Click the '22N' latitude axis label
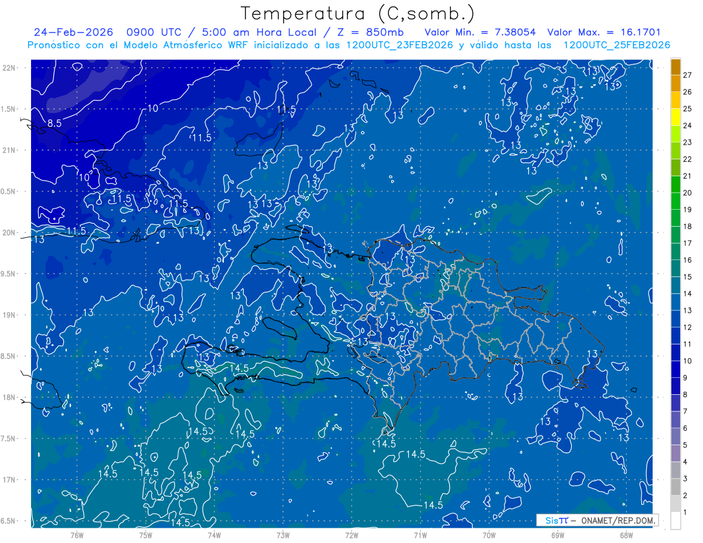Screen dimensions: 703x543 coord(9,68)
